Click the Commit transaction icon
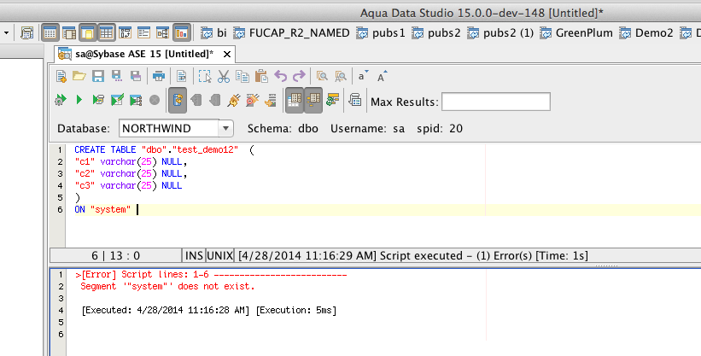 (196, 100)
